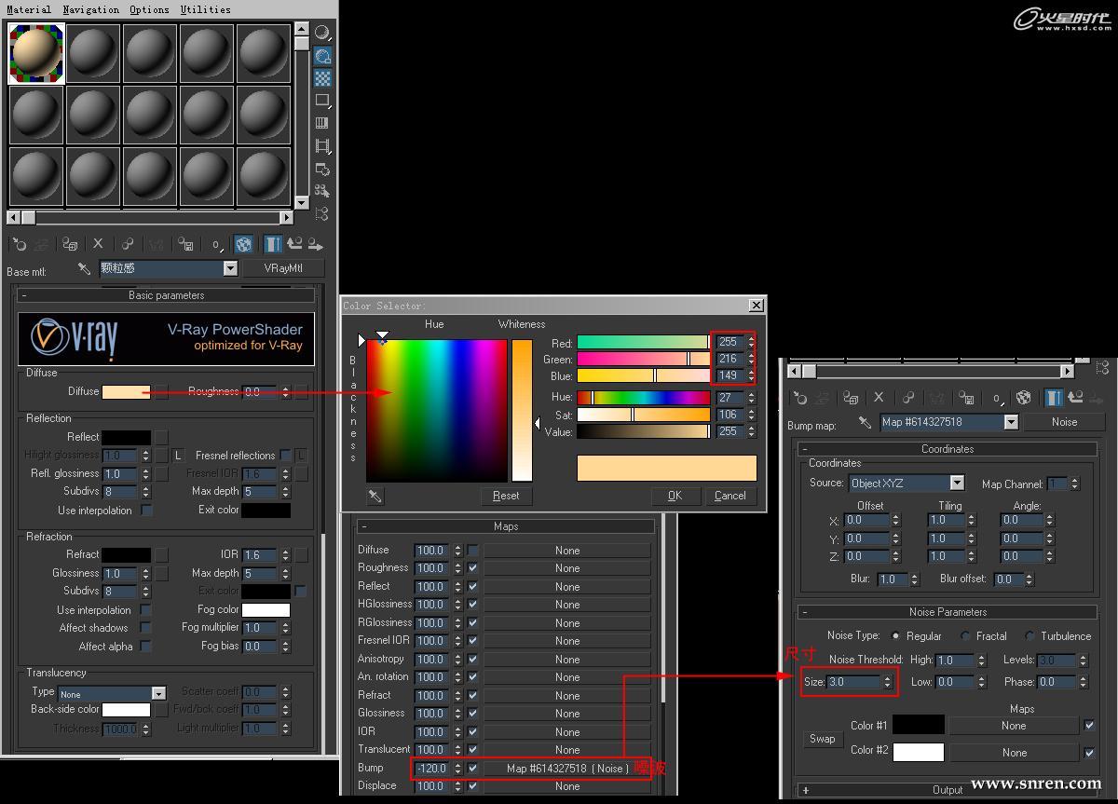The width and height of the screenshot is (1118, 804).
Task: Click the Sample Type sphere icon
Action: coord(321,34)
